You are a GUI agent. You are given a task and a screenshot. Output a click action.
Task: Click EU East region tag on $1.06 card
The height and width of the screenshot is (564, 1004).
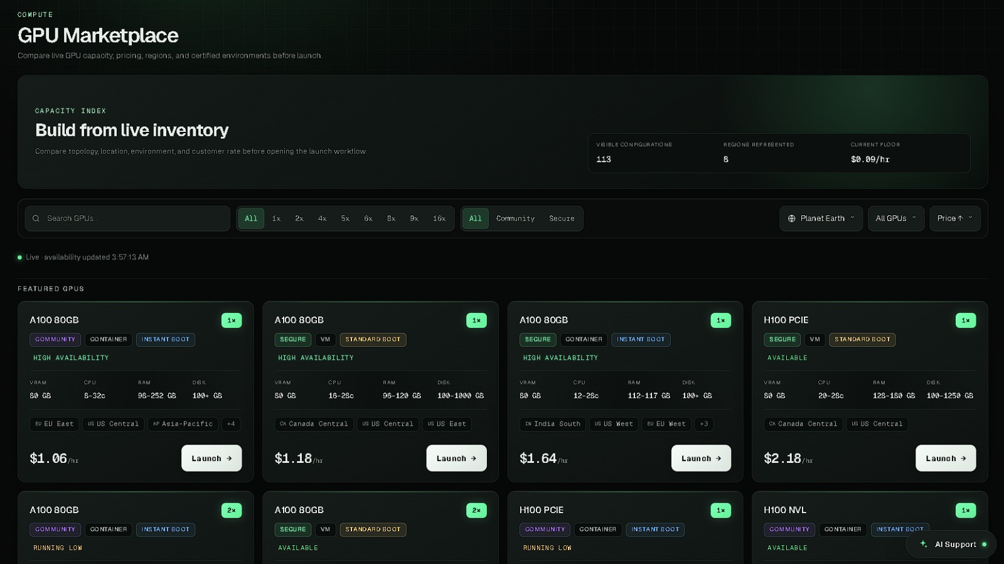click(55, 424)
